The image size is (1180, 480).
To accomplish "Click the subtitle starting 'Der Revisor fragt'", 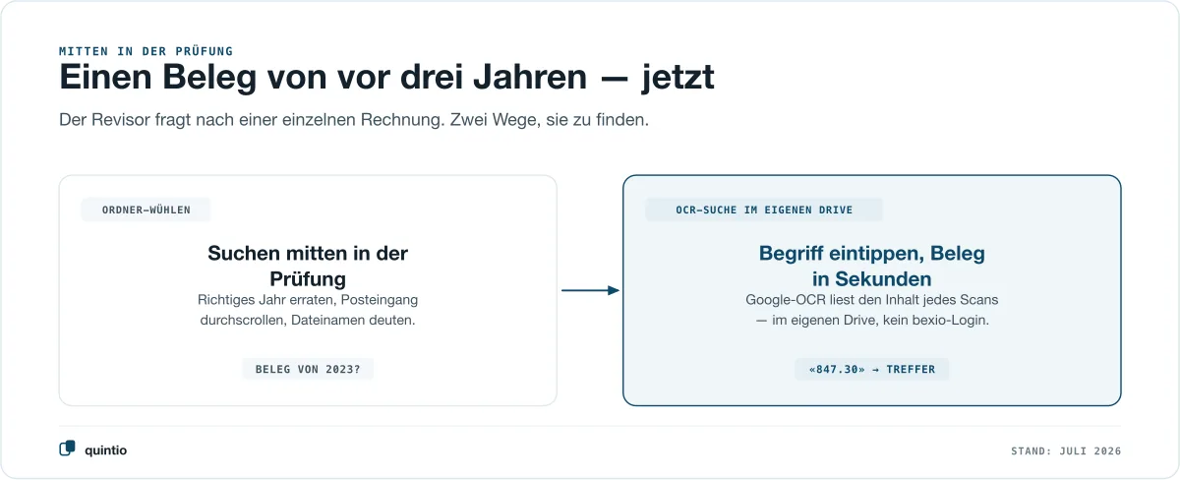I will click(x=354, y=121).
